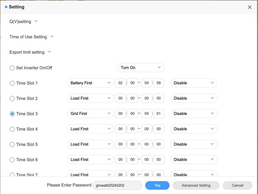The width and height of the screenshot is (258, 194).
Task: Open the Battery First mode dropdown
Action: [90, 83]
